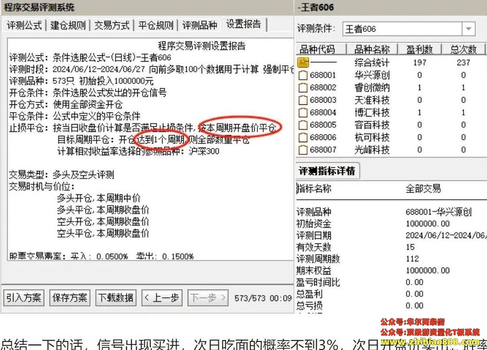This screenshot has width=487, height=350.
Task: Click the 评测周期数 value 112
Action: pyautogui.click(x=412, y=259)
